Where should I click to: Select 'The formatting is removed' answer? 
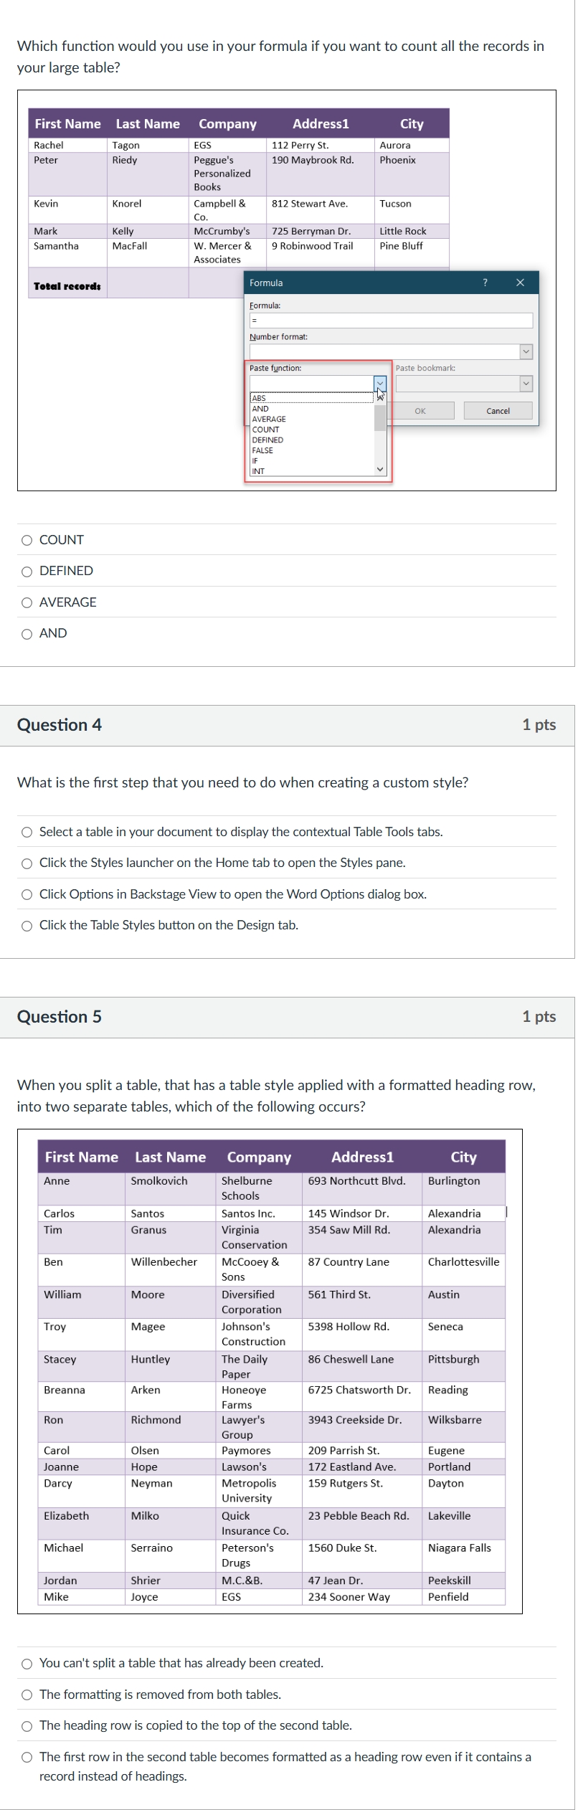(27, 1695)
